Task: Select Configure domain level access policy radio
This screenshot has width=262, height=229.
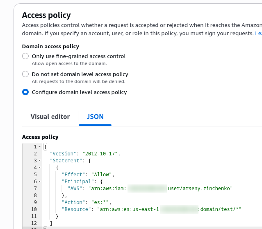Action: (25, 92)
